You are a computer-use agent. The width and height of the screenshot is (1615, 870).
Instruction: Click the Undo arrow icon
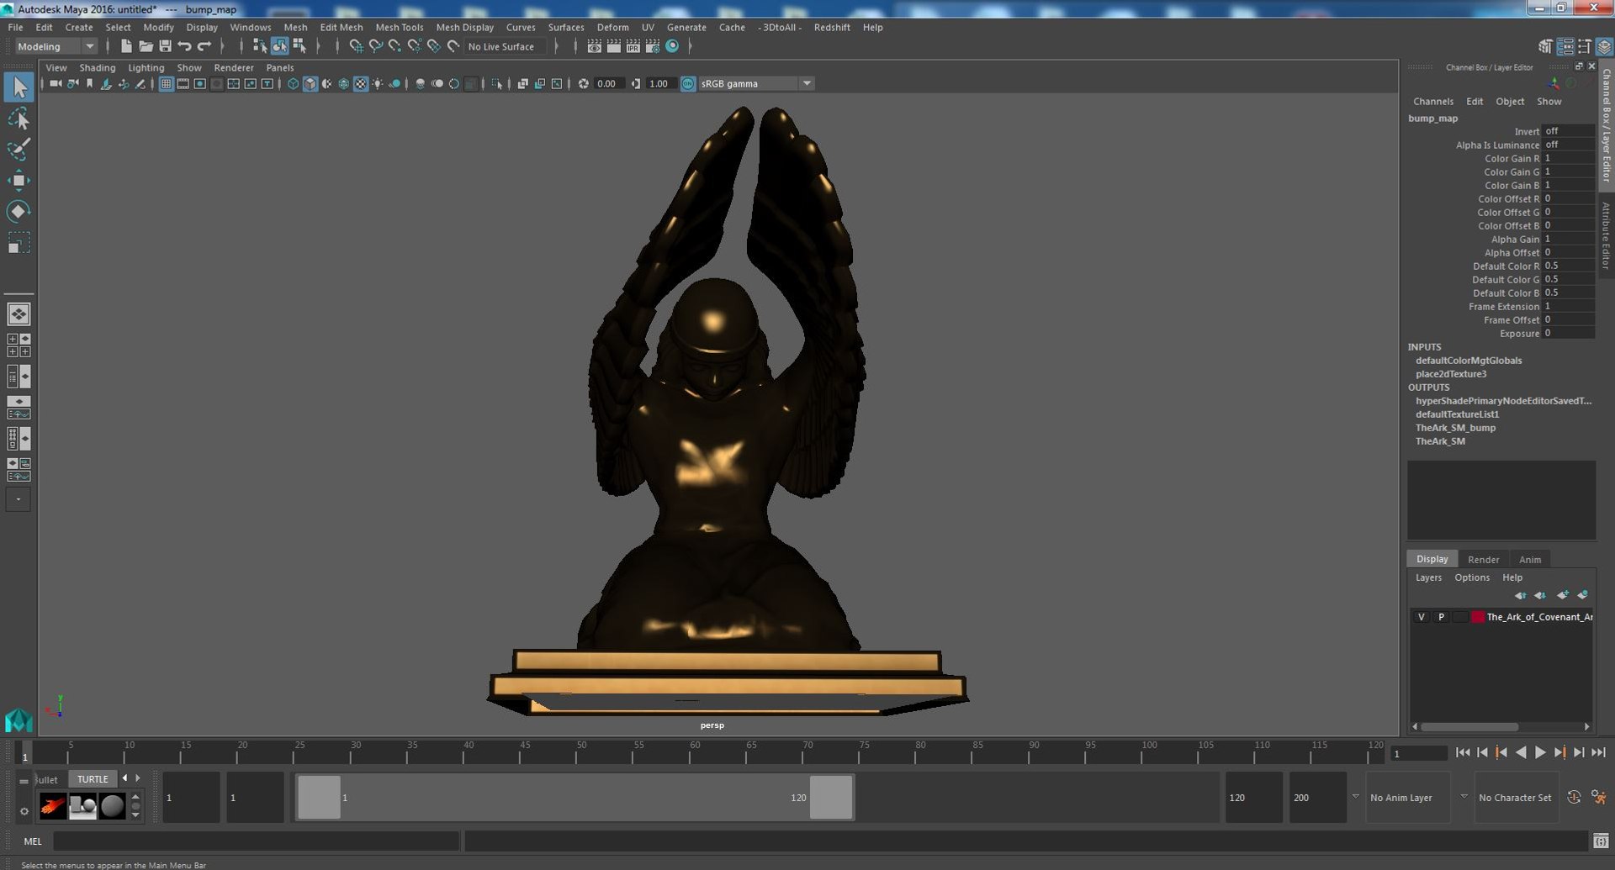(184, 46)
